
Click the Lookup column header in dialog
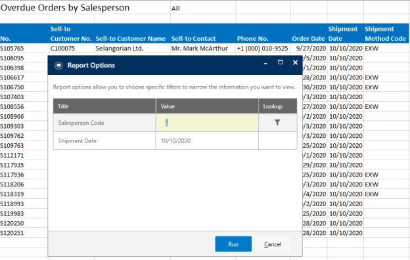(278, 106)
